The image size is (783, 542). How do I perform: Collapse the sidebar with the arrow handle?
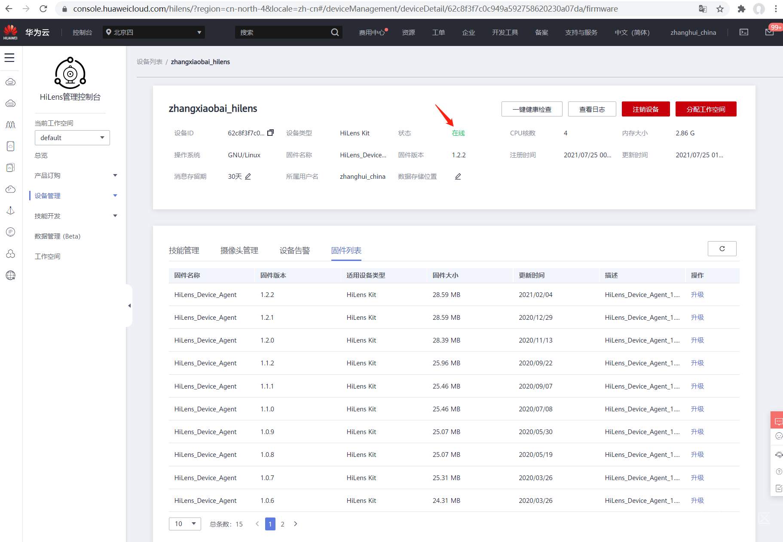click(x=129, y=306)
